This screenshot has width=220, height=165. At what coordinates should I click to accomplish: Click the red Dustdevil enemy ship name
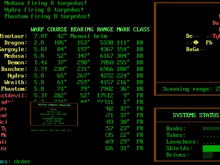[13, 96]
